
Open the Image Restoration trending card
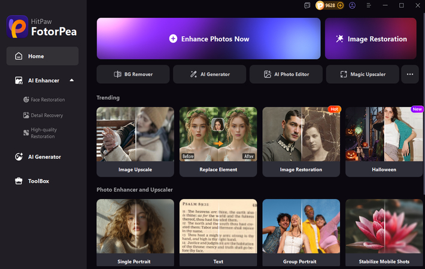click(x=301, y=142)
